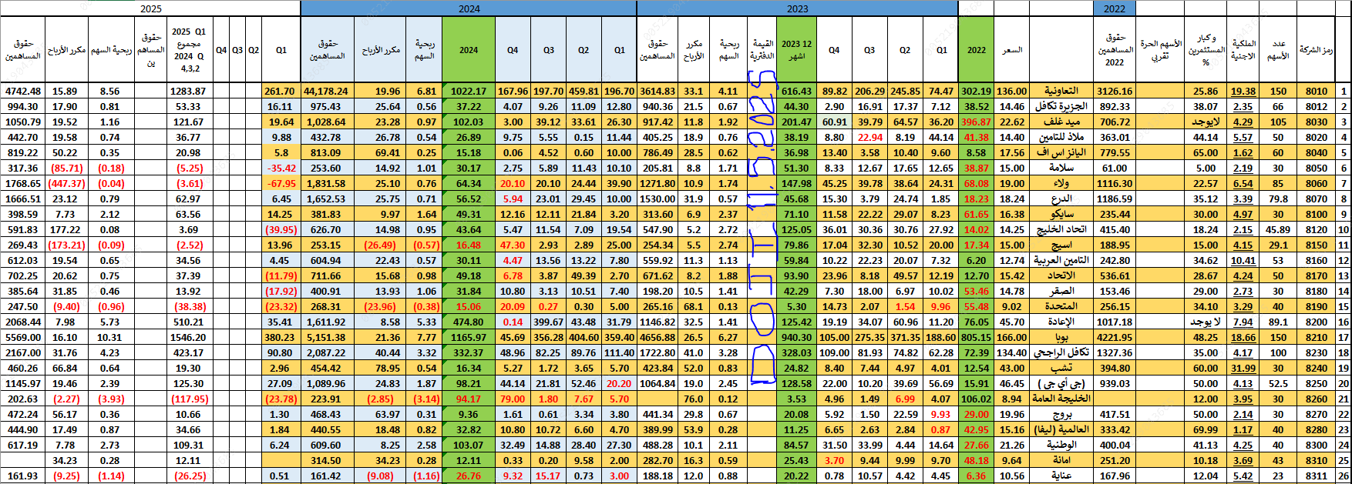The image size is (1352, 484).
Task: Click the 1022.17 annual profit cell
Action: [x=469, y=91]
